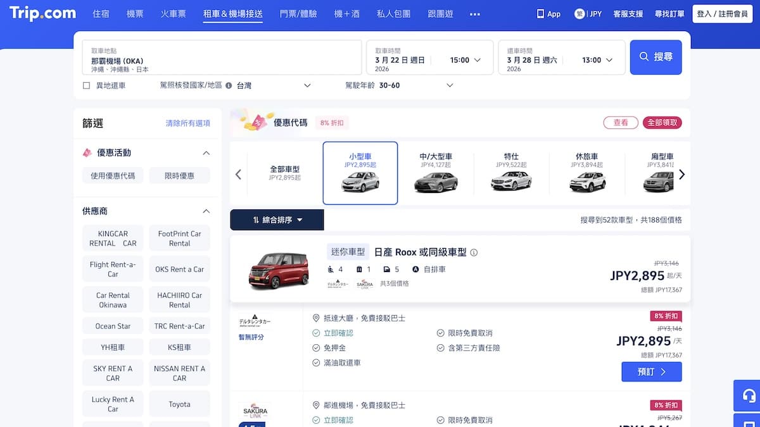Click the 中/大型車 car image
This screenshot has width=760, height=427.
[436, 182]
